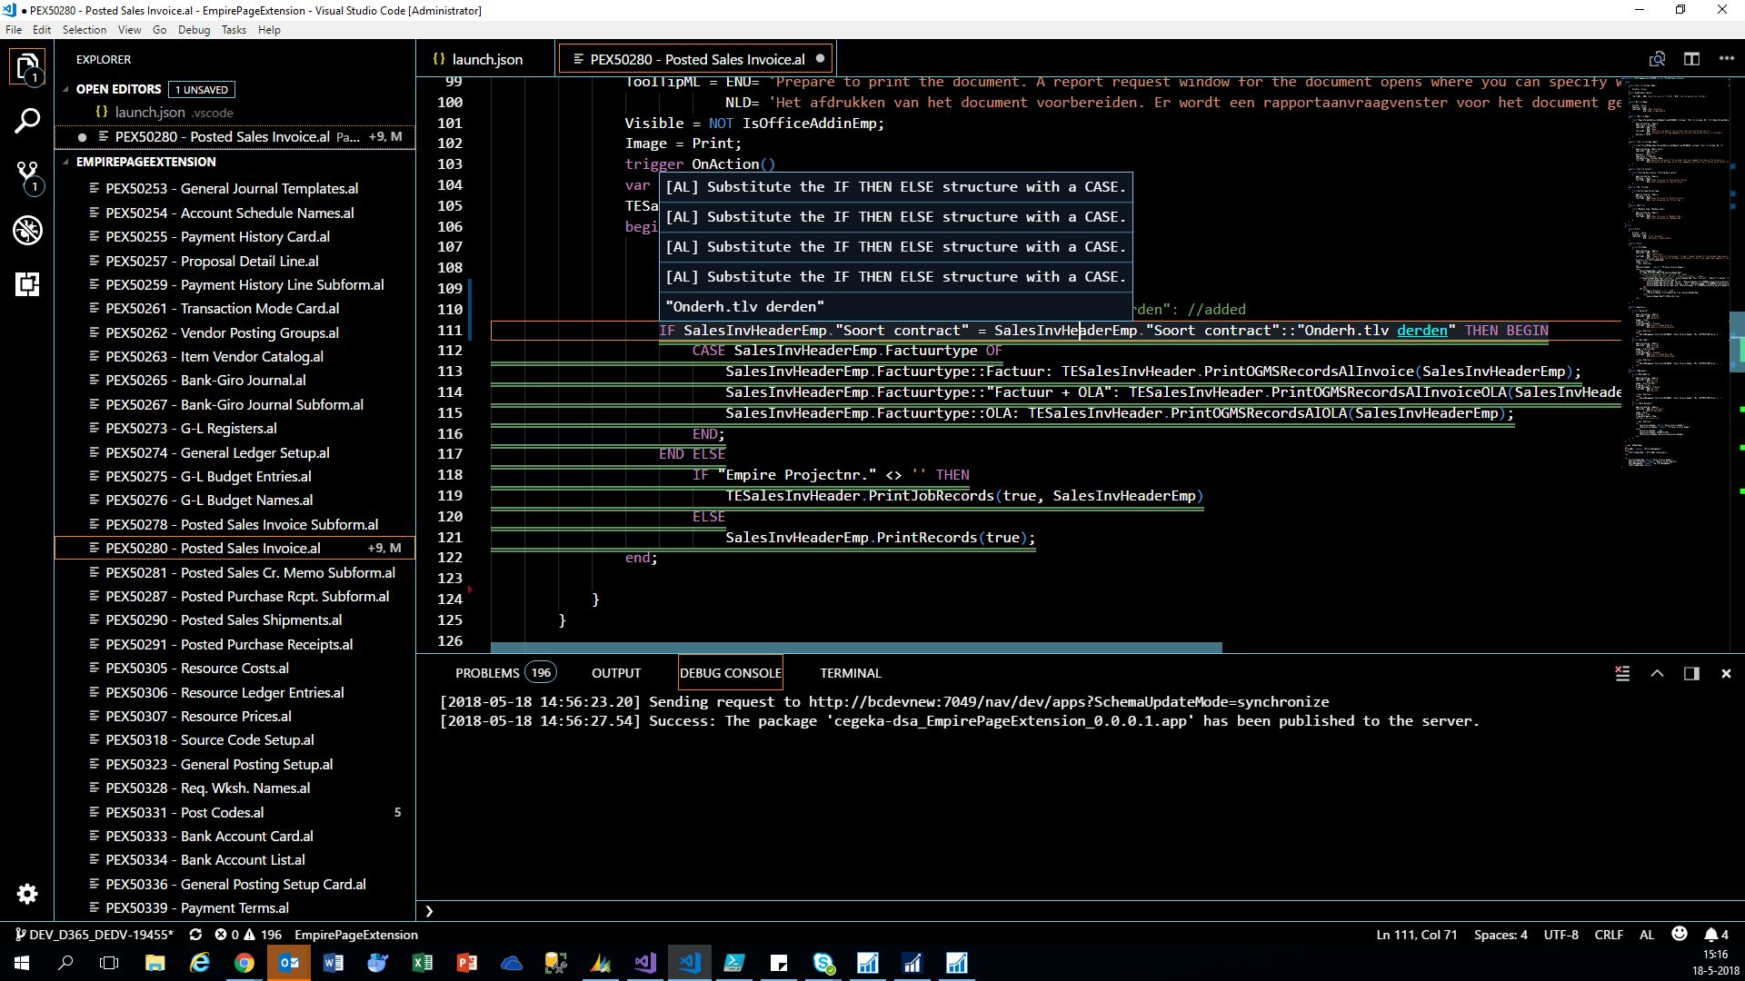Click the Split Editor icon
The image size is (1745, 981).
[1691, 59]
